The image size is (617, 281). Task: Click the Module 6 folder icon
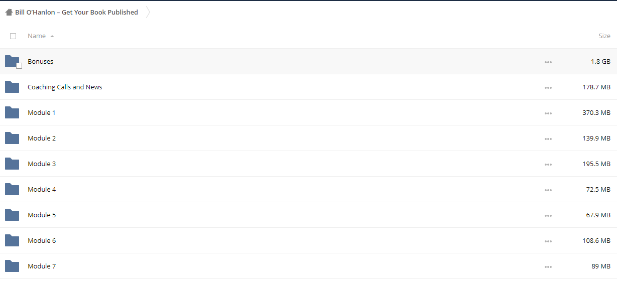(12, 240)
